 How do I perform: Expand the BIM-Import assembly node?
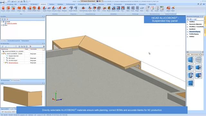[4, 58]
